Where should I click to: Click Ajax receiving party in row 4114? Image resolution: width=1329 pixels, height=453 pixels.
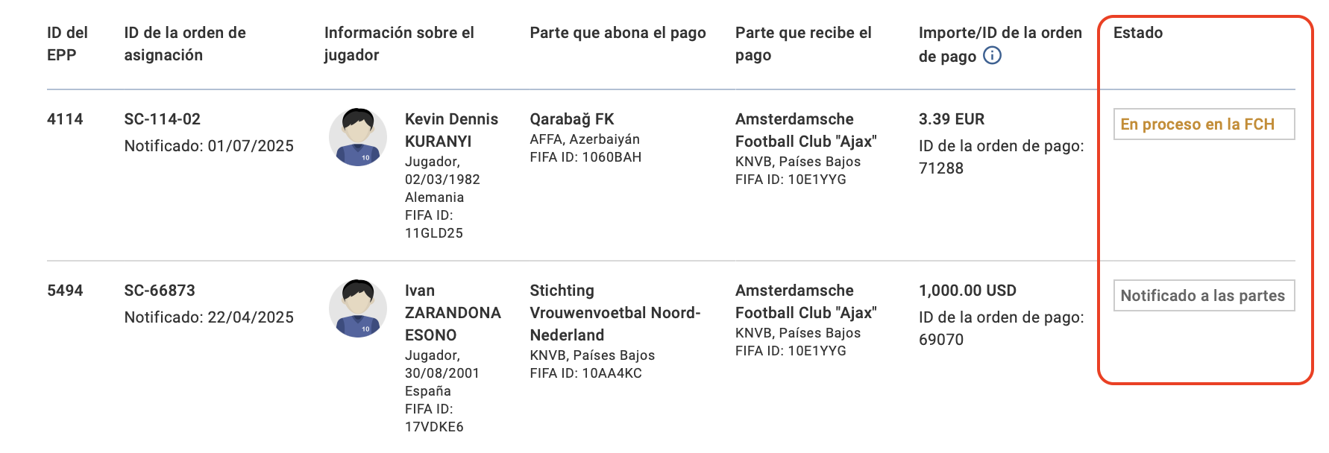806,130
